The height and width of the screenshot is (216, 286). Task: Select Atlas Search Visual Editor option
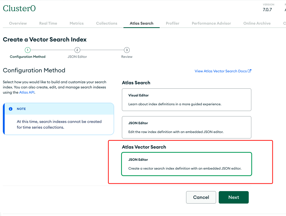coord(186,100)
